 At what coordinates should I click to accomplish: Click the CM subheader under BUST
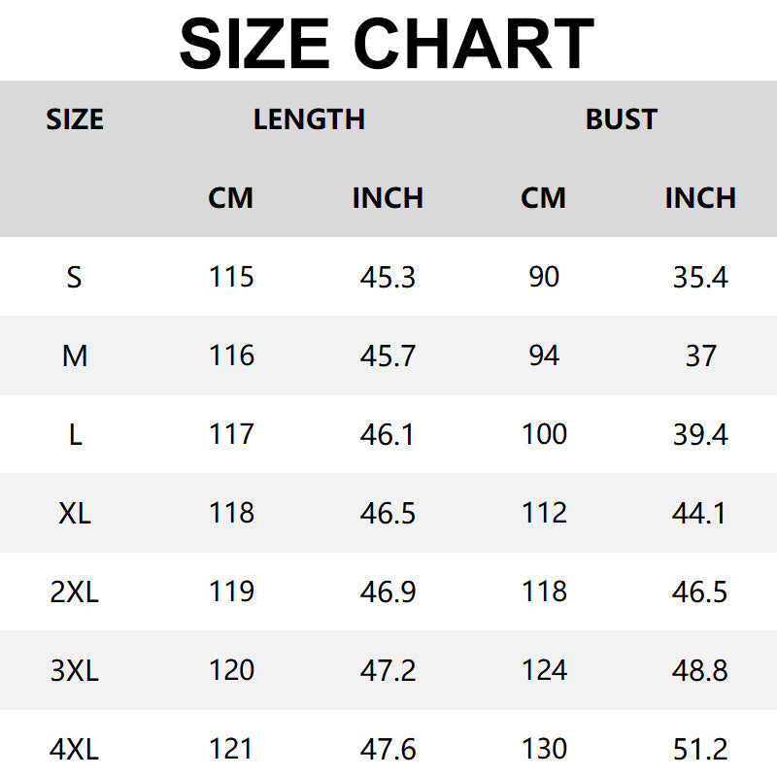[x=543, y=198]
